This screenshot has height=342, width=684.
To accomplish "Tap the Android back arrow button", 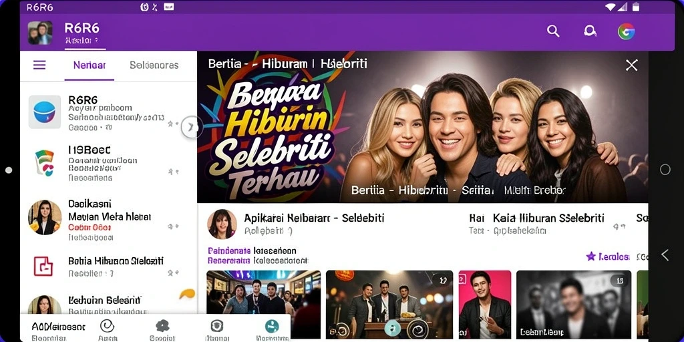I will point(665,255).
